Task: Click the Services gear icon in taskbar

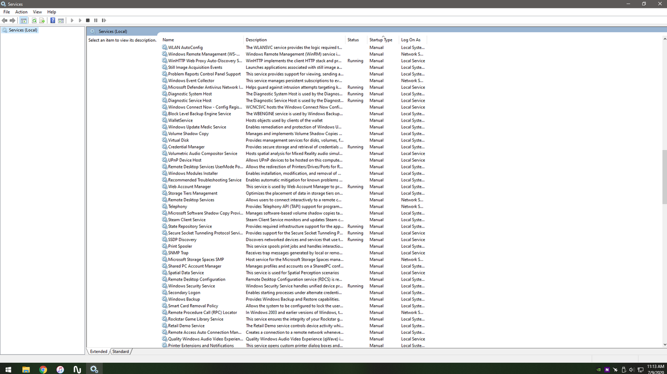Action: click(94, 369)
